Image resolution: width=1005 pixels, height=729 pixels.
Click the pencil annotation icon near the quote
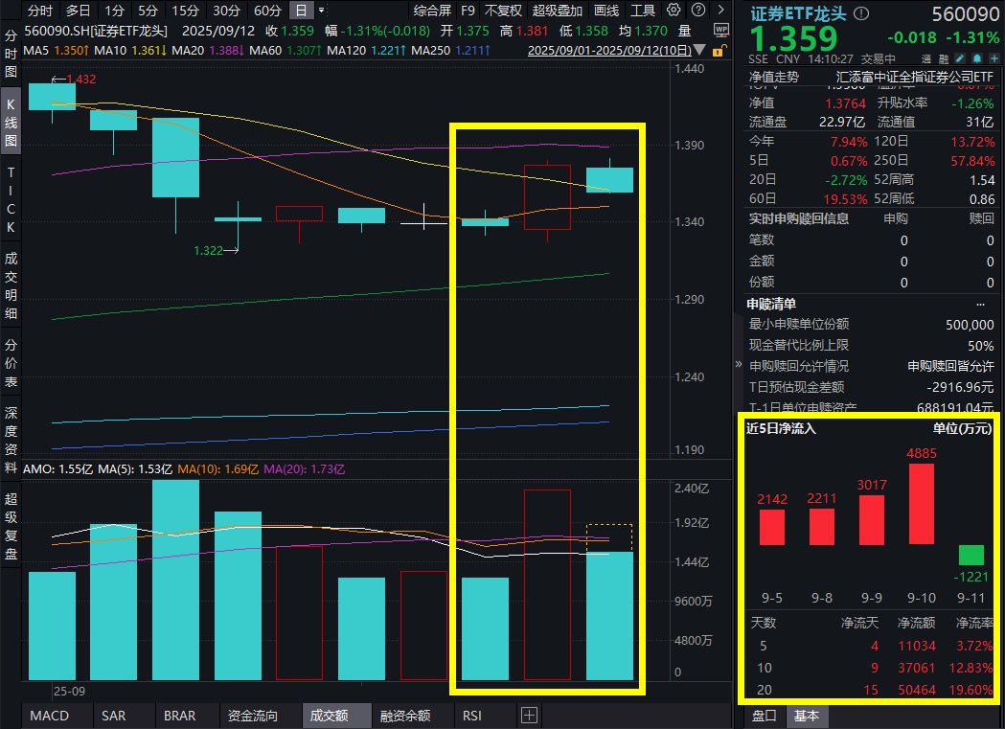click(x=960, y=59)
